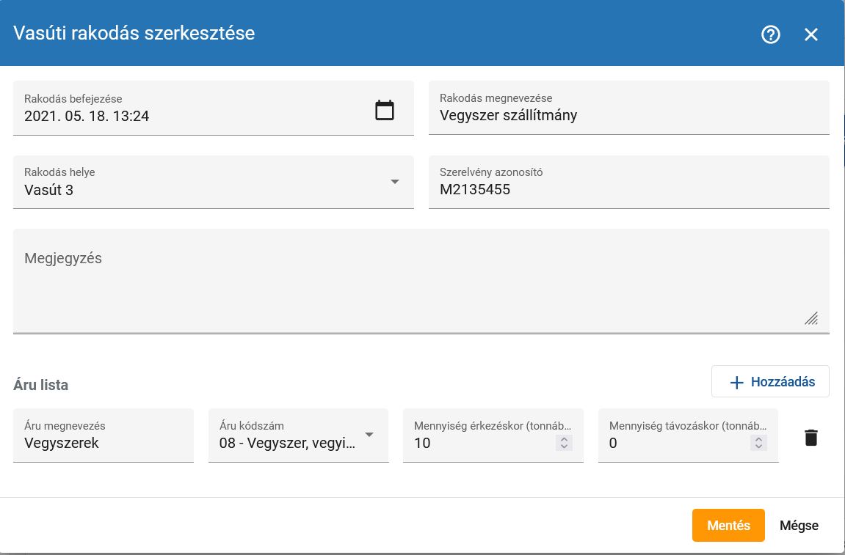845x555 pixels.
Task: Open the Áru kódszám dropdown
Action: point(369,435)
